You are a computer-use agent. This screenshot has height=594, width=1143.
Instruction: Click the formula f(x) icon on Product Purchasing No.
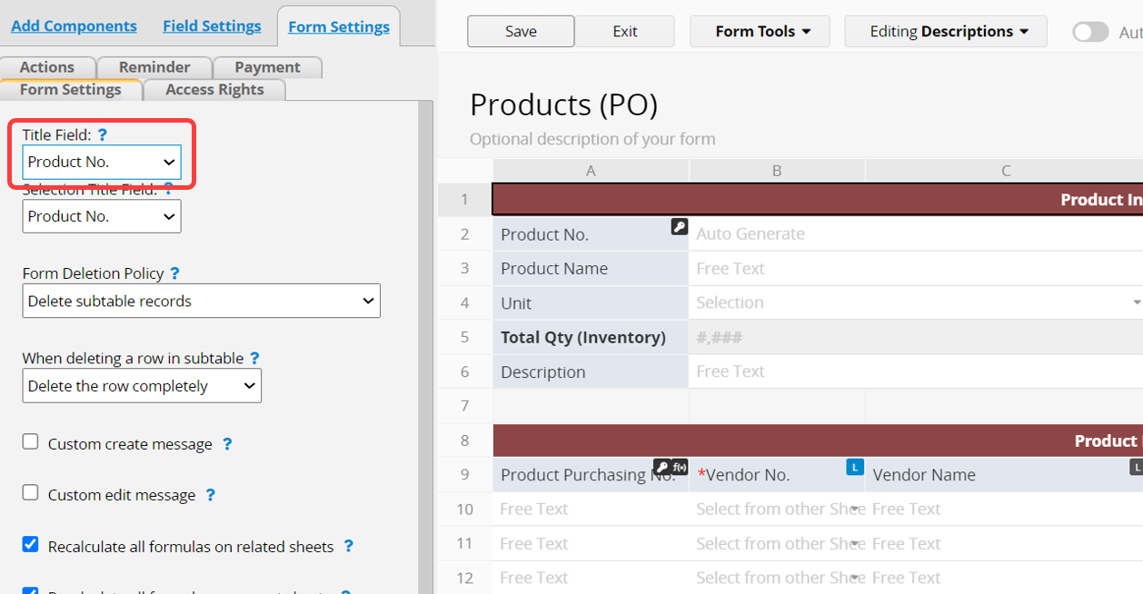pos(679,467)
